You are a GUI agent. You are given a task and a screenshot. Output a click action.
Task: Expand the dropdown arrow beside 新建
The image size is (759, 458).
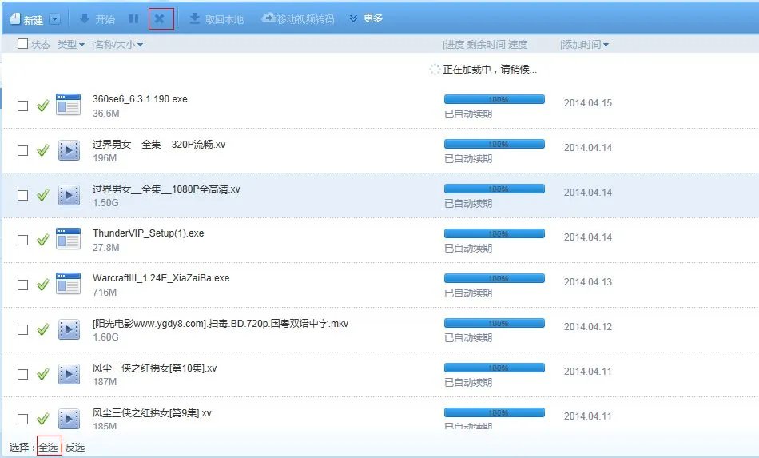click(x=54, y=19)
